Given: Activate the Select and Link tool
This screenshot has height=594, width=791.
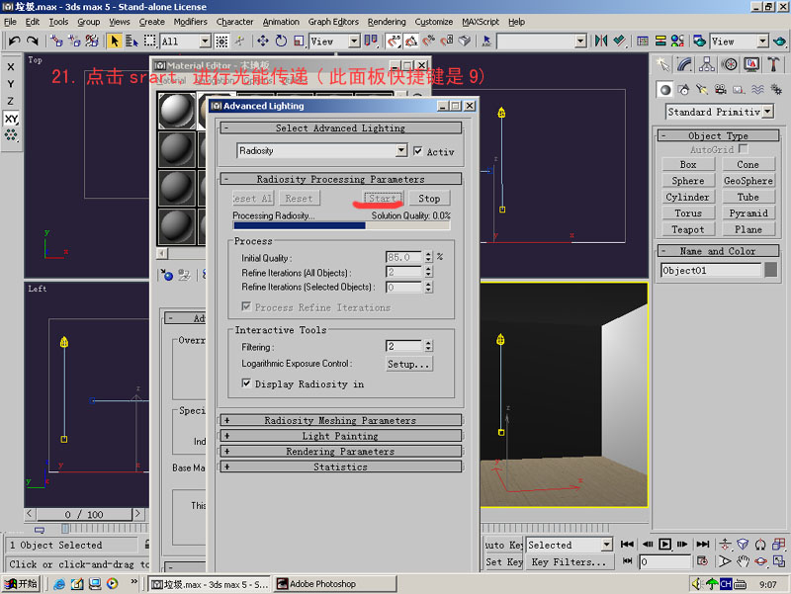Looking at the screenshot, I should point(56,41).
